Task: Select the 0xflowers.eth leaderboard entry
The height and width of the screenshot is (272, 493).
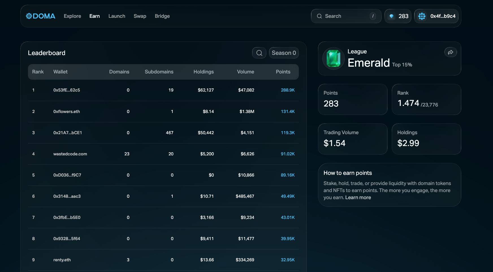Action: point(66,112)
